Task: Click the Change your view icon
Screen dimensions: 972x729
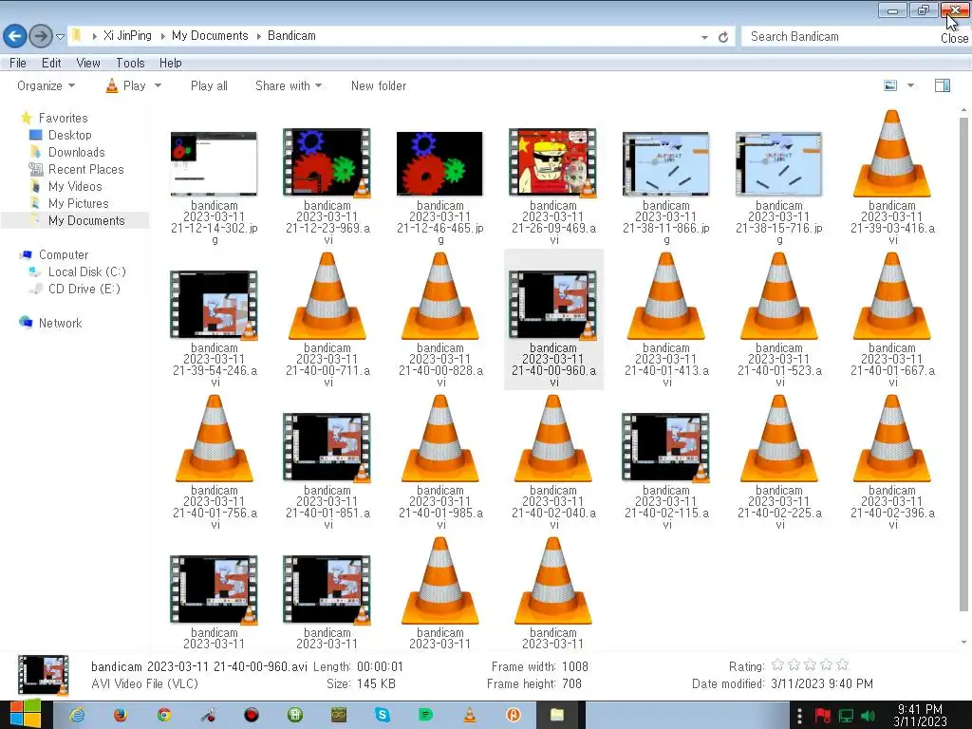Action: click(890, 85)
